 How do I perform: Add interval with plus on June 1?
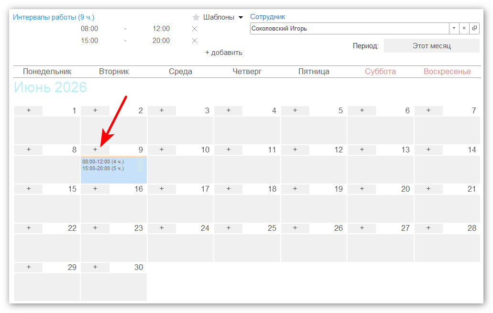click(29, 110)
